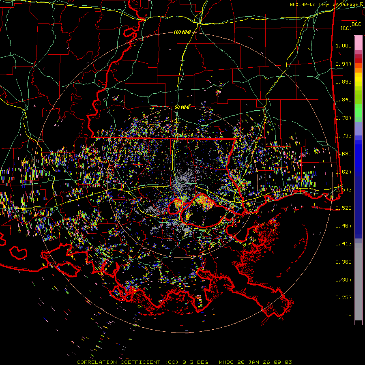Click the 0.733 color scale value
Screen dimensions: 365x365
coord(344,135)
